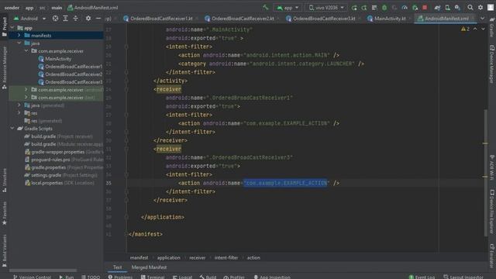Open the Version Control tool window
Screen dimensions: 496x279
point(32,277)
